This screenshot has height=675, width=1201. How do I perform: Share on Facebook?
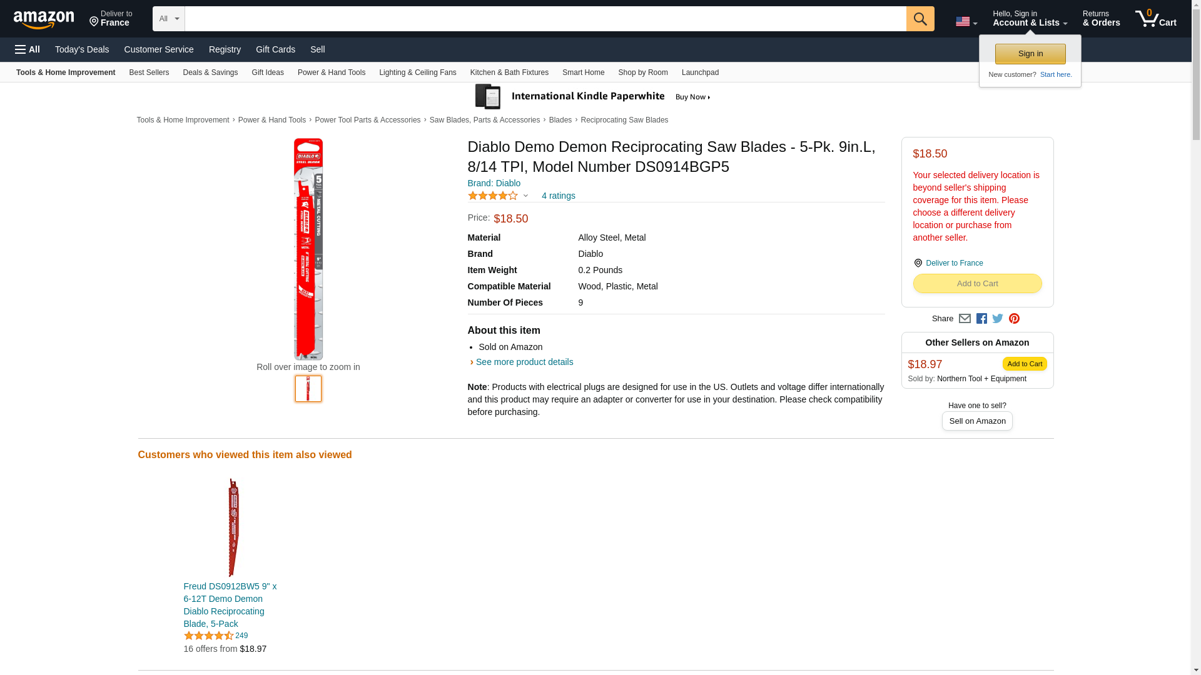coord(981,319)
